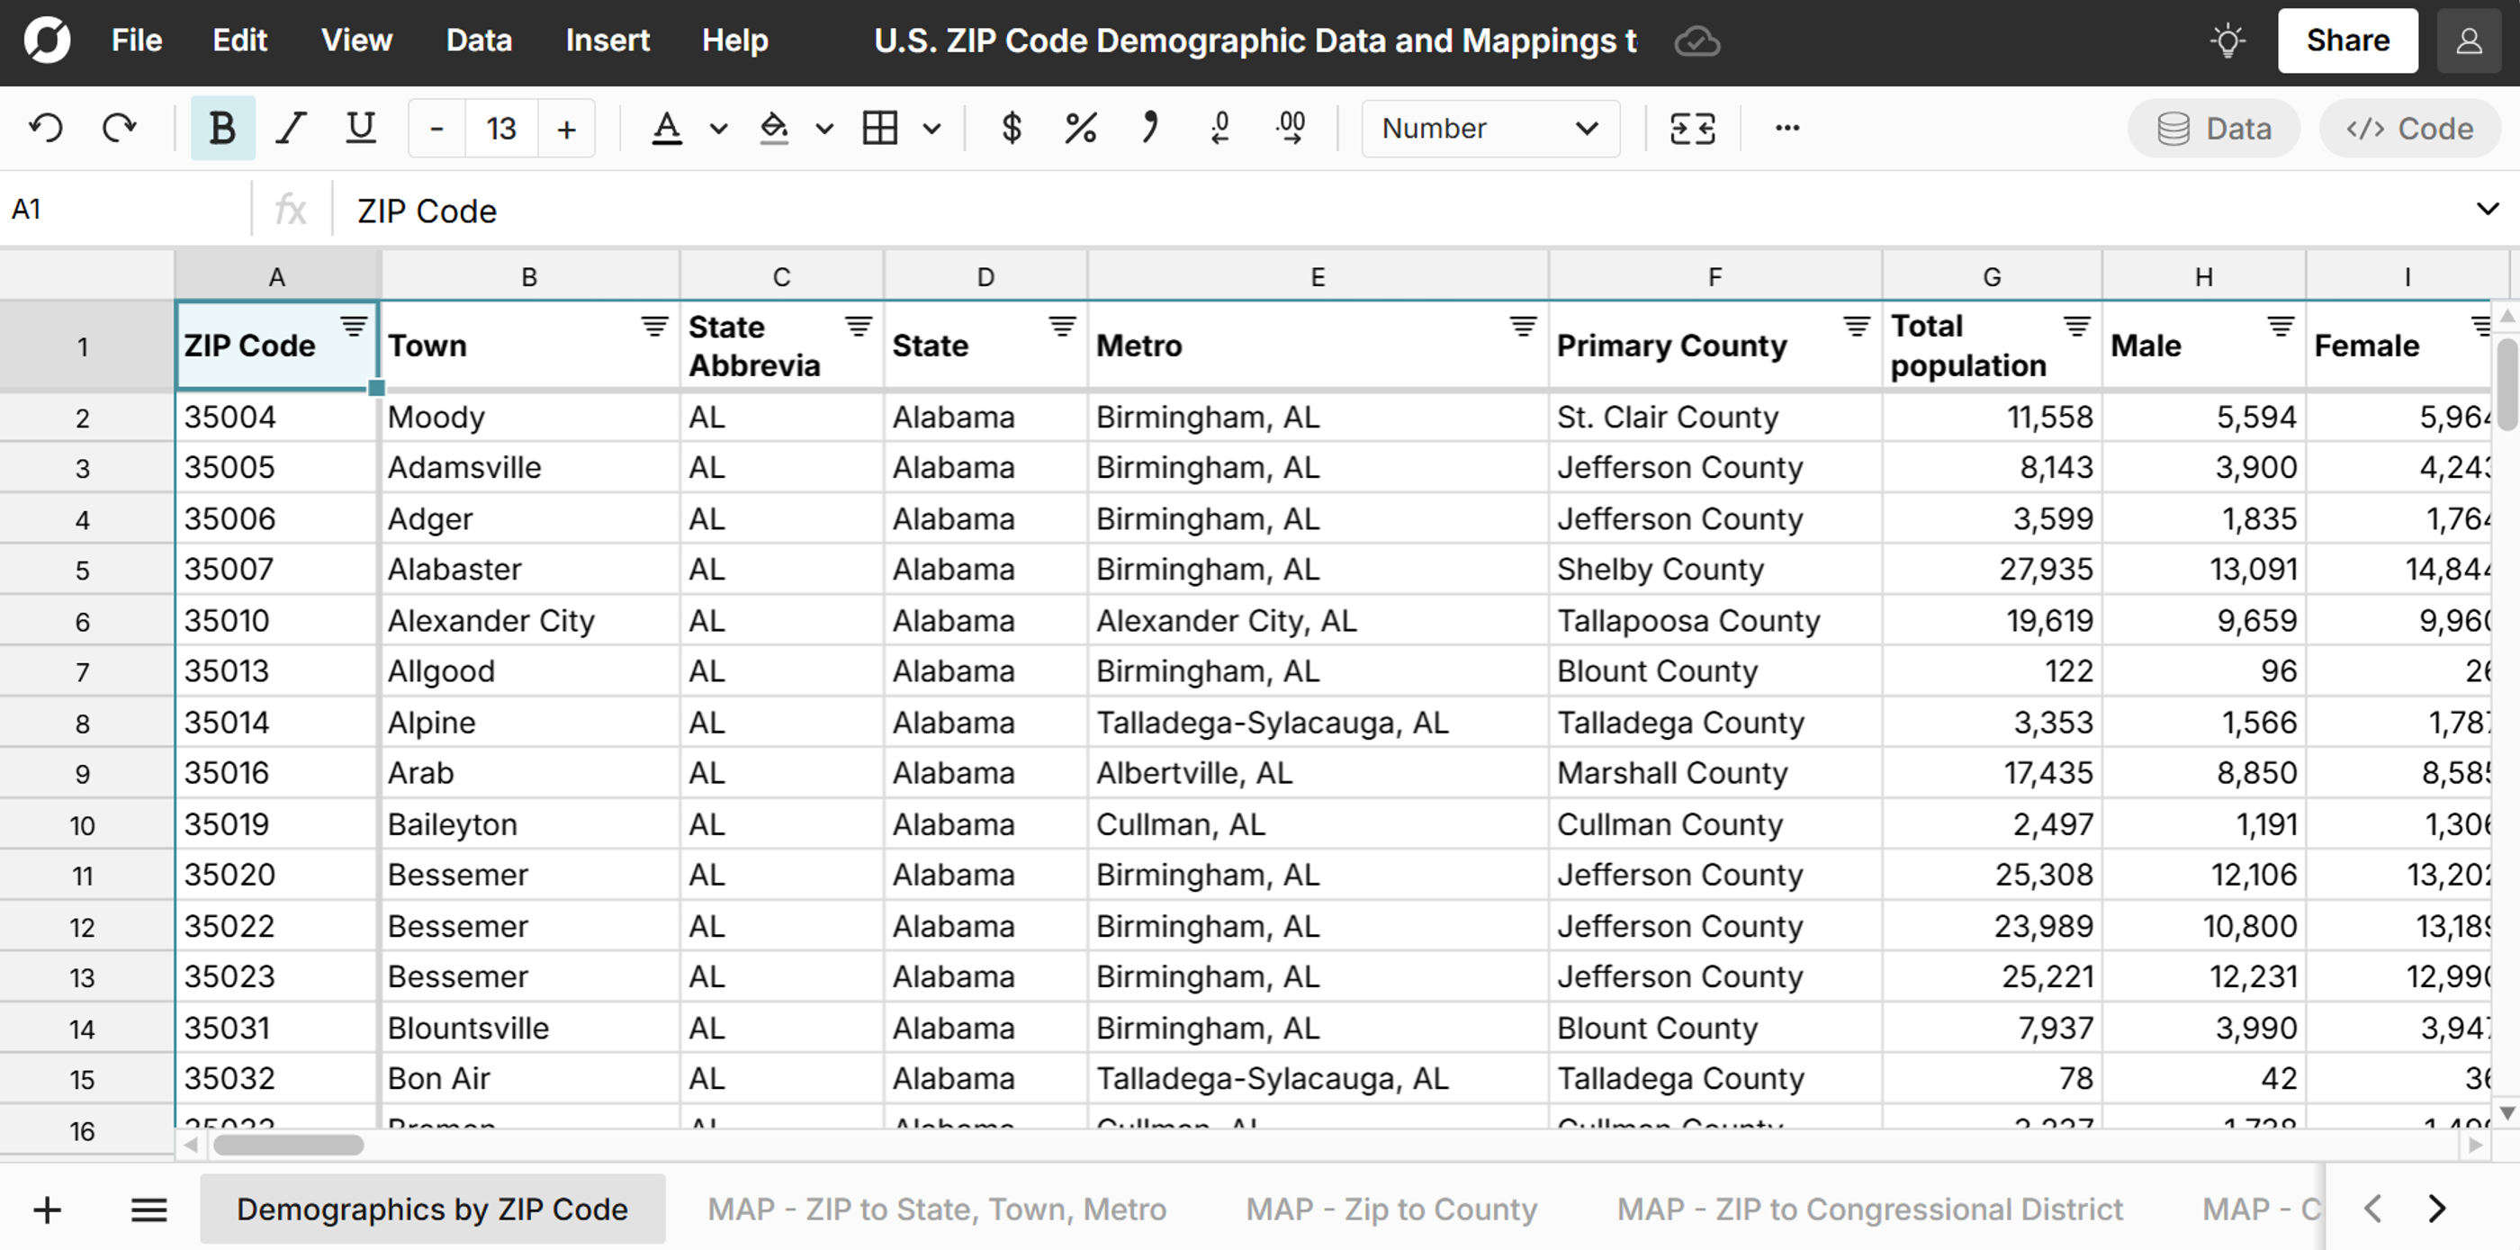Open the Edit menu
Screen dimensions: 2520x1250
239,41
